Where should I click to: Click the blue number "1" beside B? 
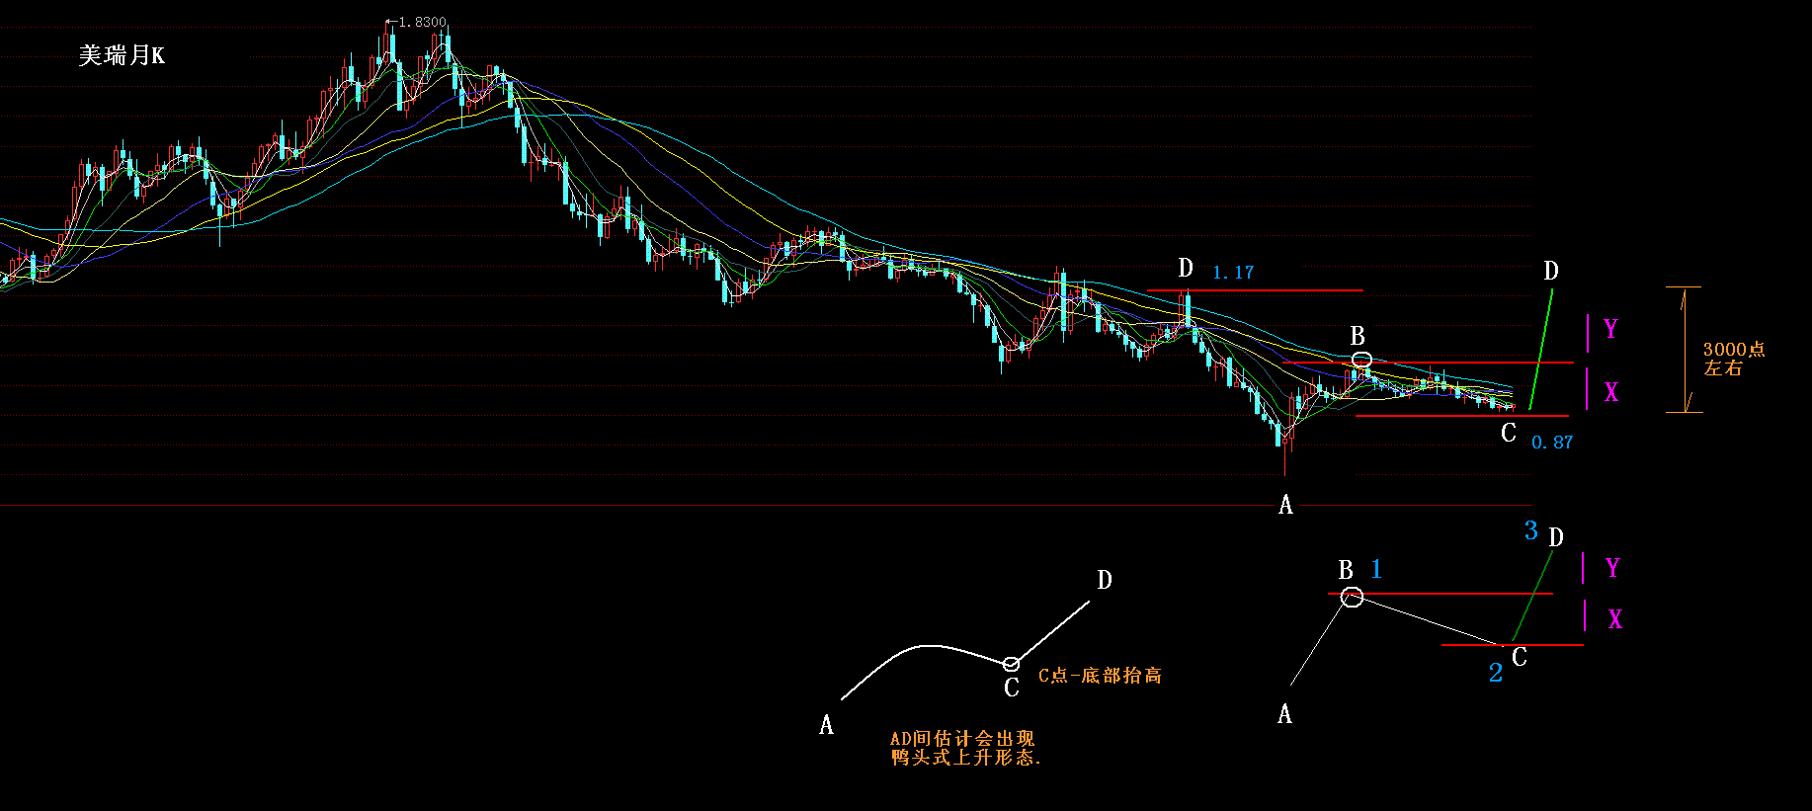[x=1376, y=569]
